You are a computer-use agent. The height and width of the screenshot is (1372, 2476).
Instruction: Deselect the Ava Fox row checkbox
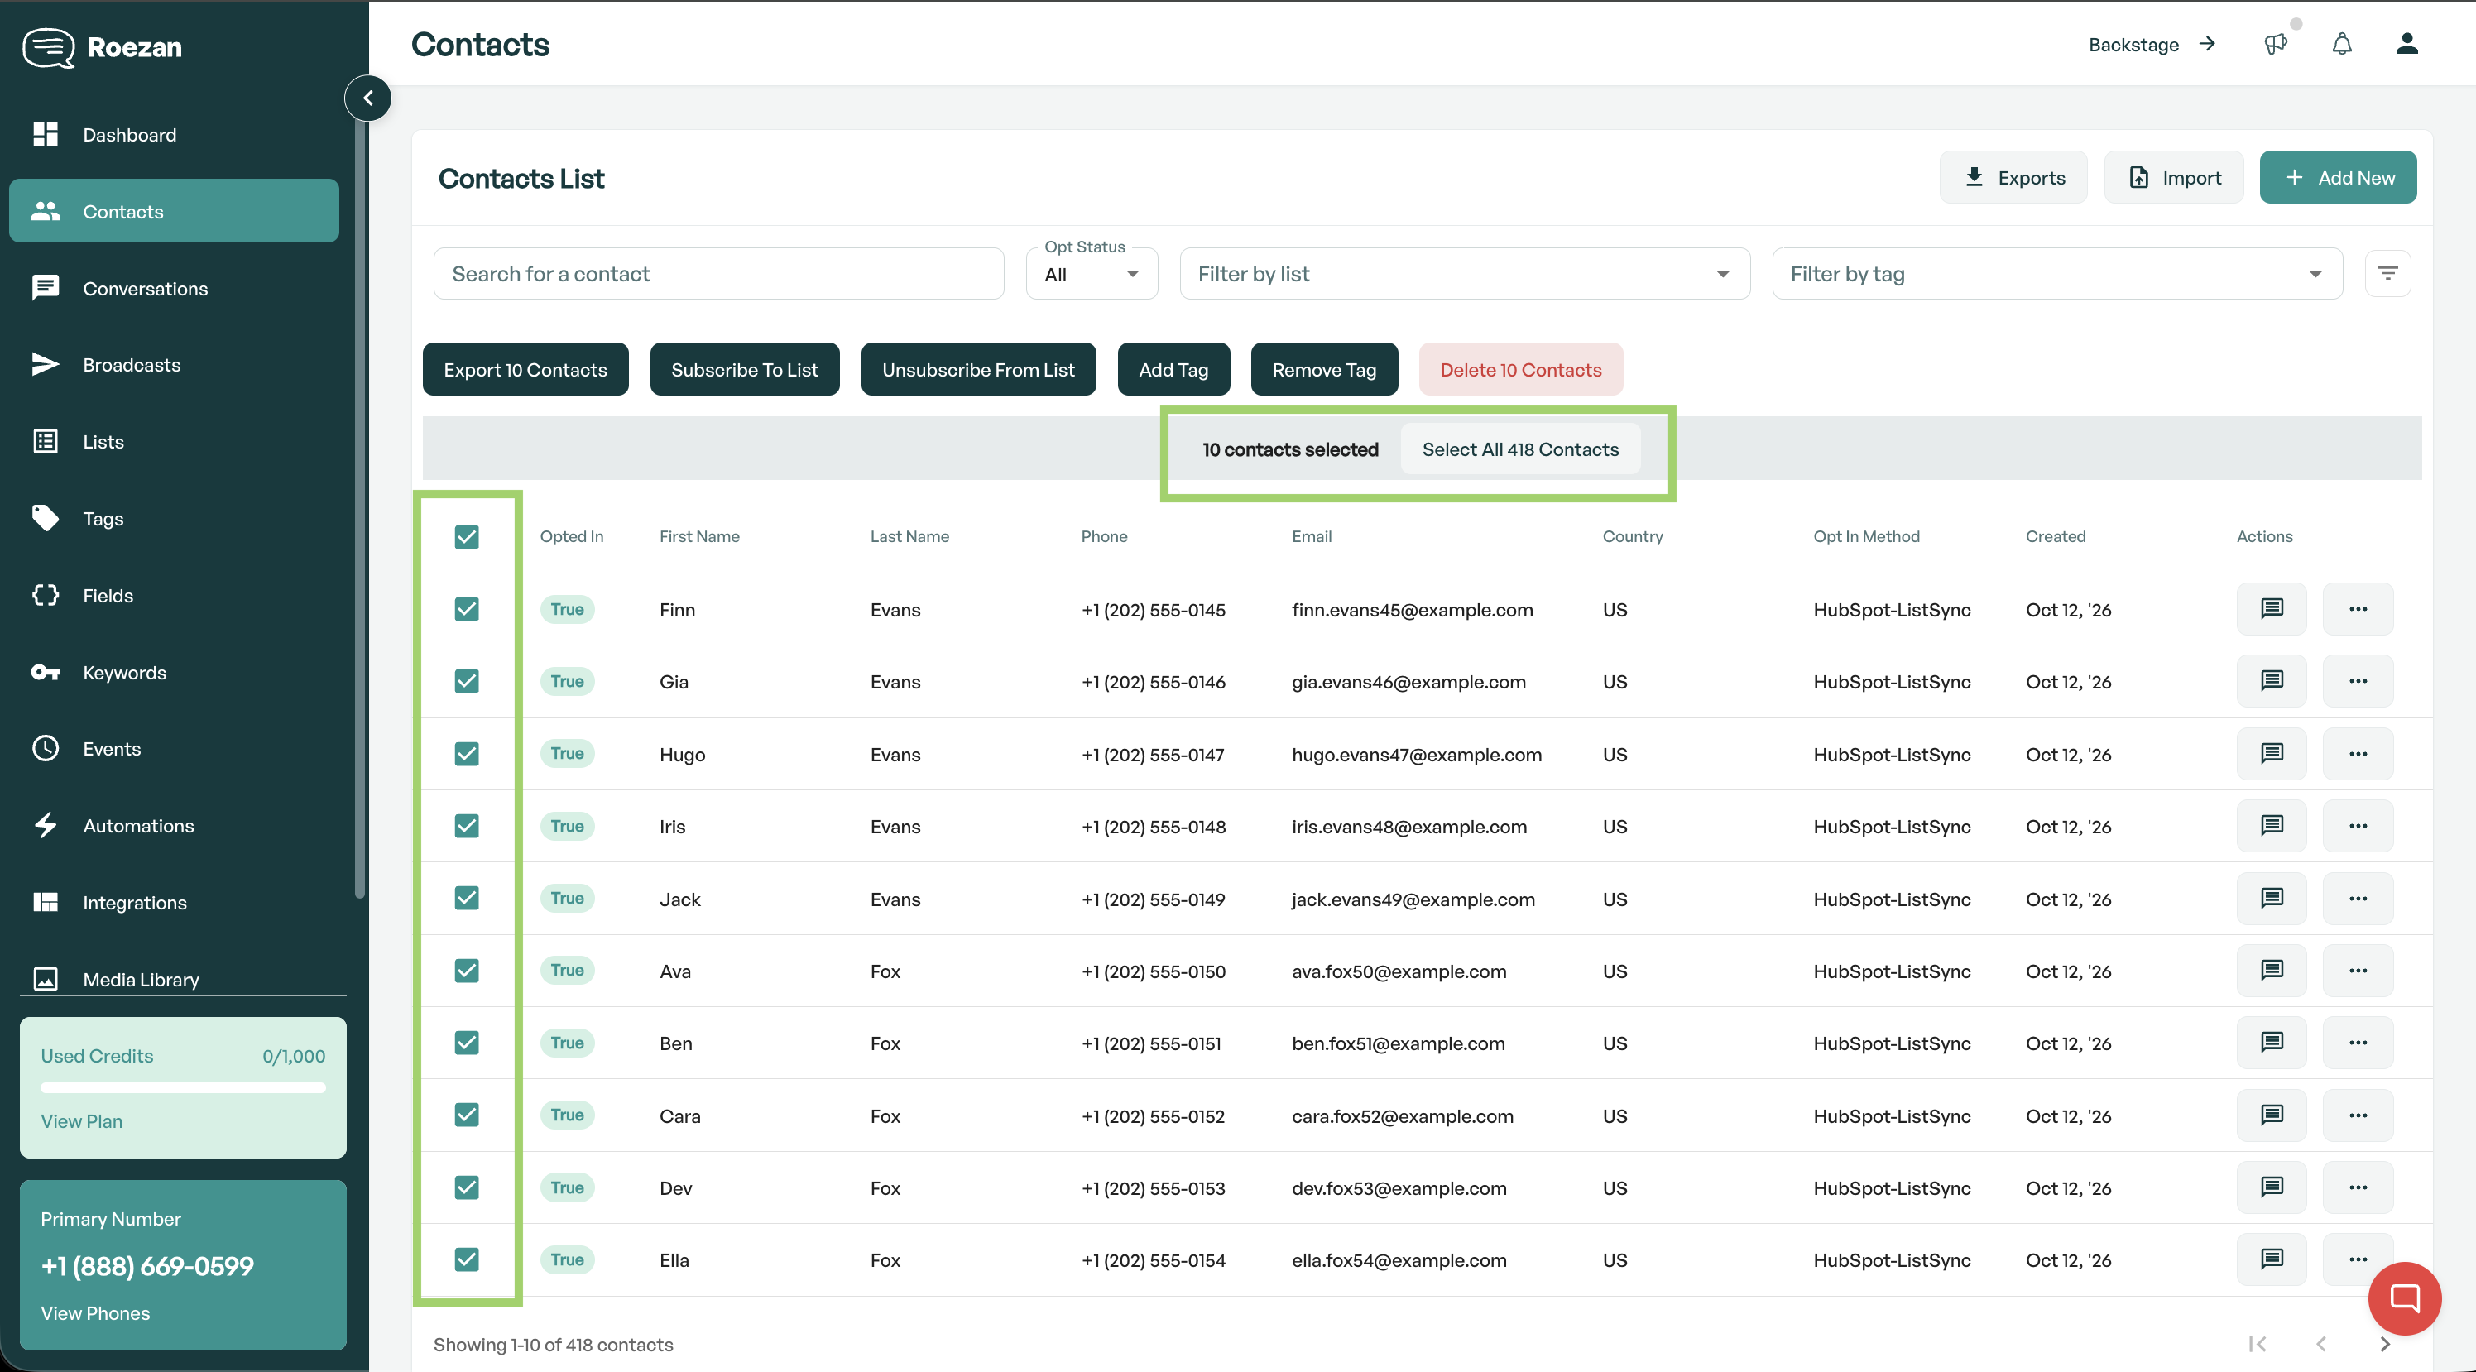click(467, 970)
